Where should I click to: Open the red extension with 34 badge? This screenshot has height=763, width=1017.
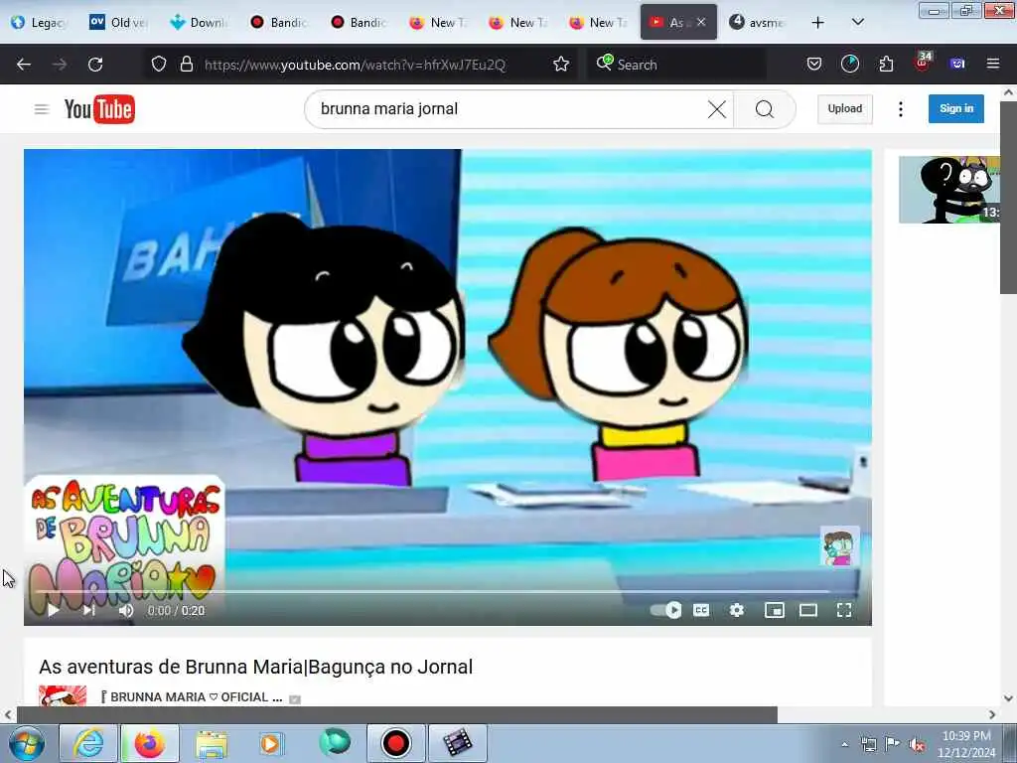(x=923, y=63)
